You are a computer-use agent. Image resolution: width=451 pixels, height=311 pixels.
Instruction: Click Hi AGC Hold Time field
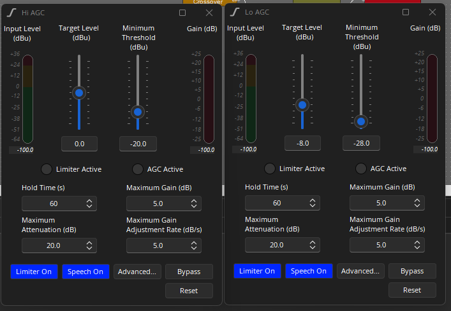coord(59,204)
